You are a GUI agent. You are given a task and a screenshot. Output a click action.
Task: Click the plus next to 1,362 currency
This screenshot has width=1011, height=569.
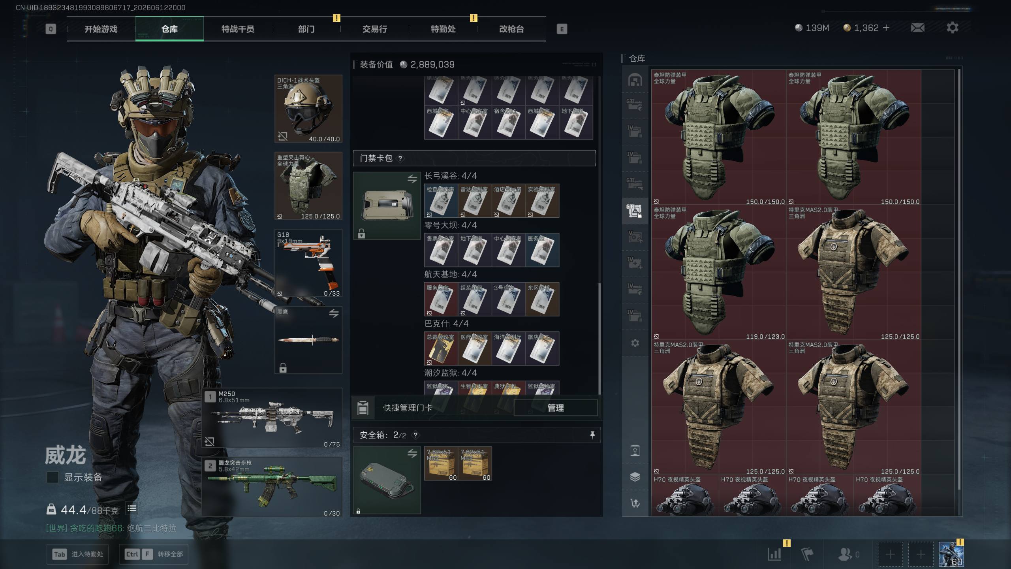[886, 28]
